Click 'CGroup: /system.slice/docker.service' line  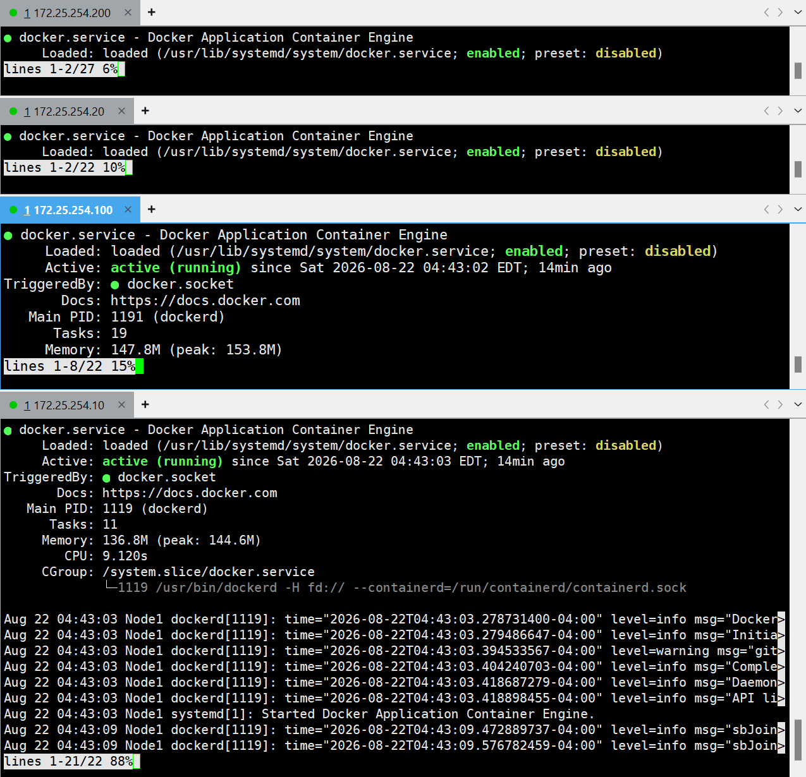tap(178, 572)
